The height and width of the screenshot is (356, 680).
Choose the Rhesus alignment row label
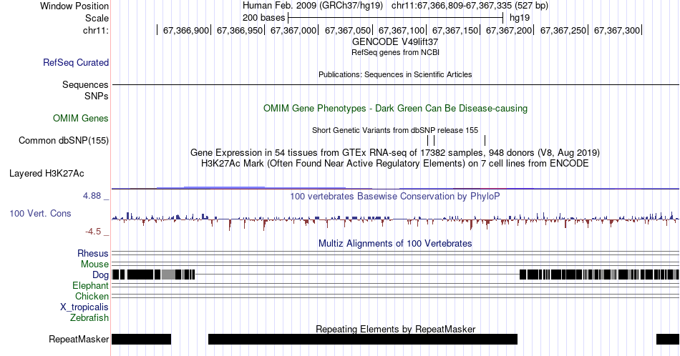pos(93,253)
